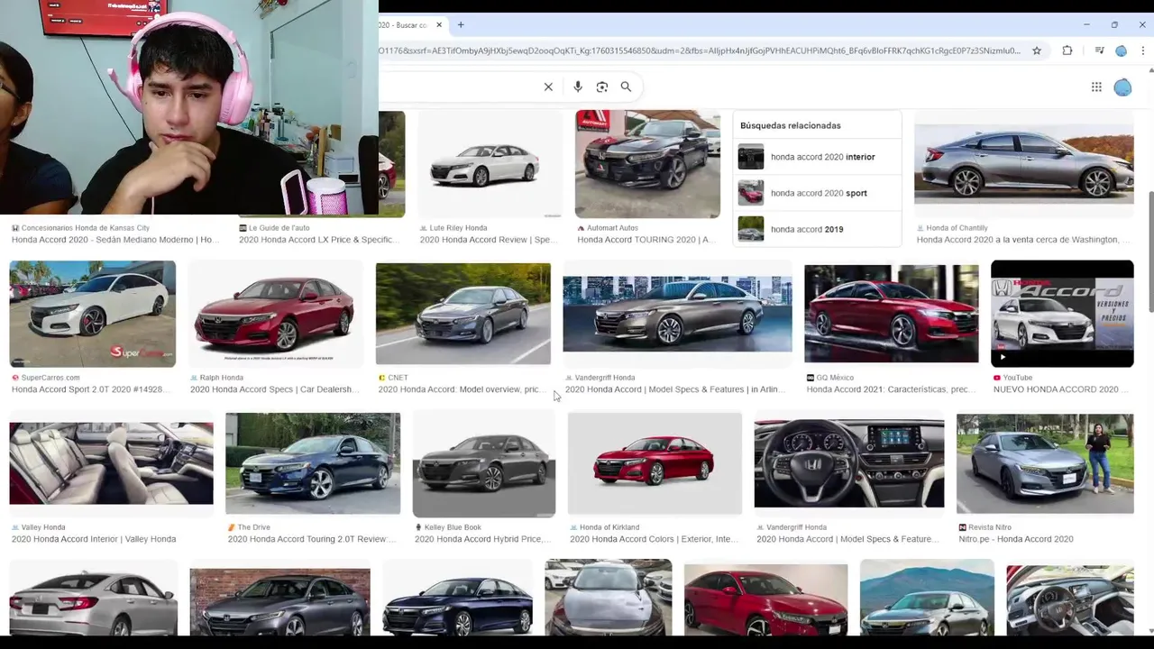Click the 'GQ México' source label
Viewport: 1154px width, 649px height.
[835, 378]
